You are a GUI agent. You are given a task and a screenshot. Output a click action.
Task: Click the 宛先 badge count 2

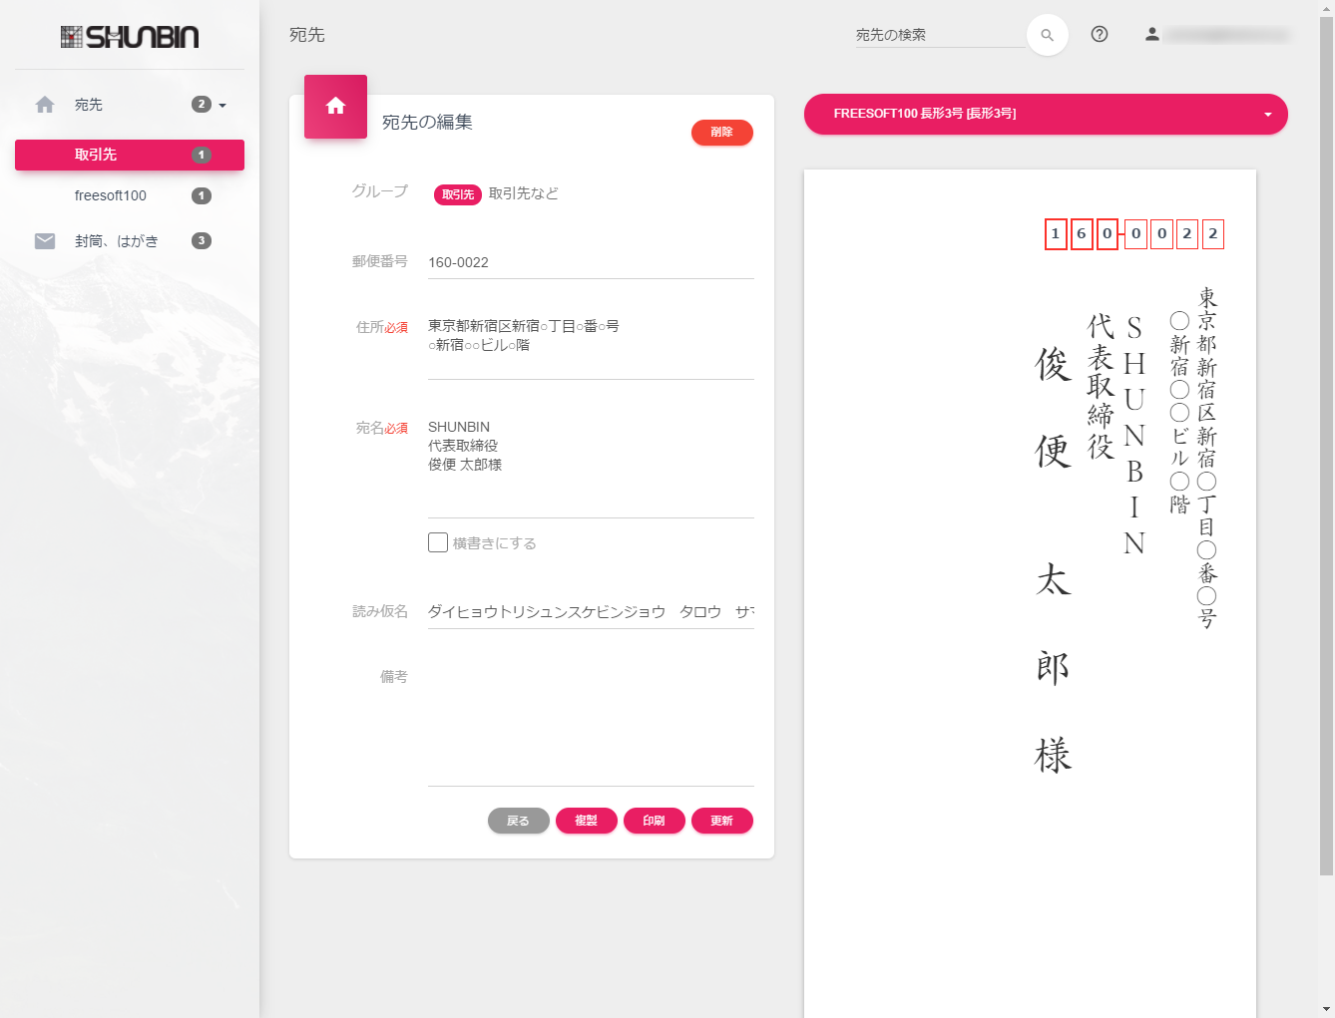[202, 105]
